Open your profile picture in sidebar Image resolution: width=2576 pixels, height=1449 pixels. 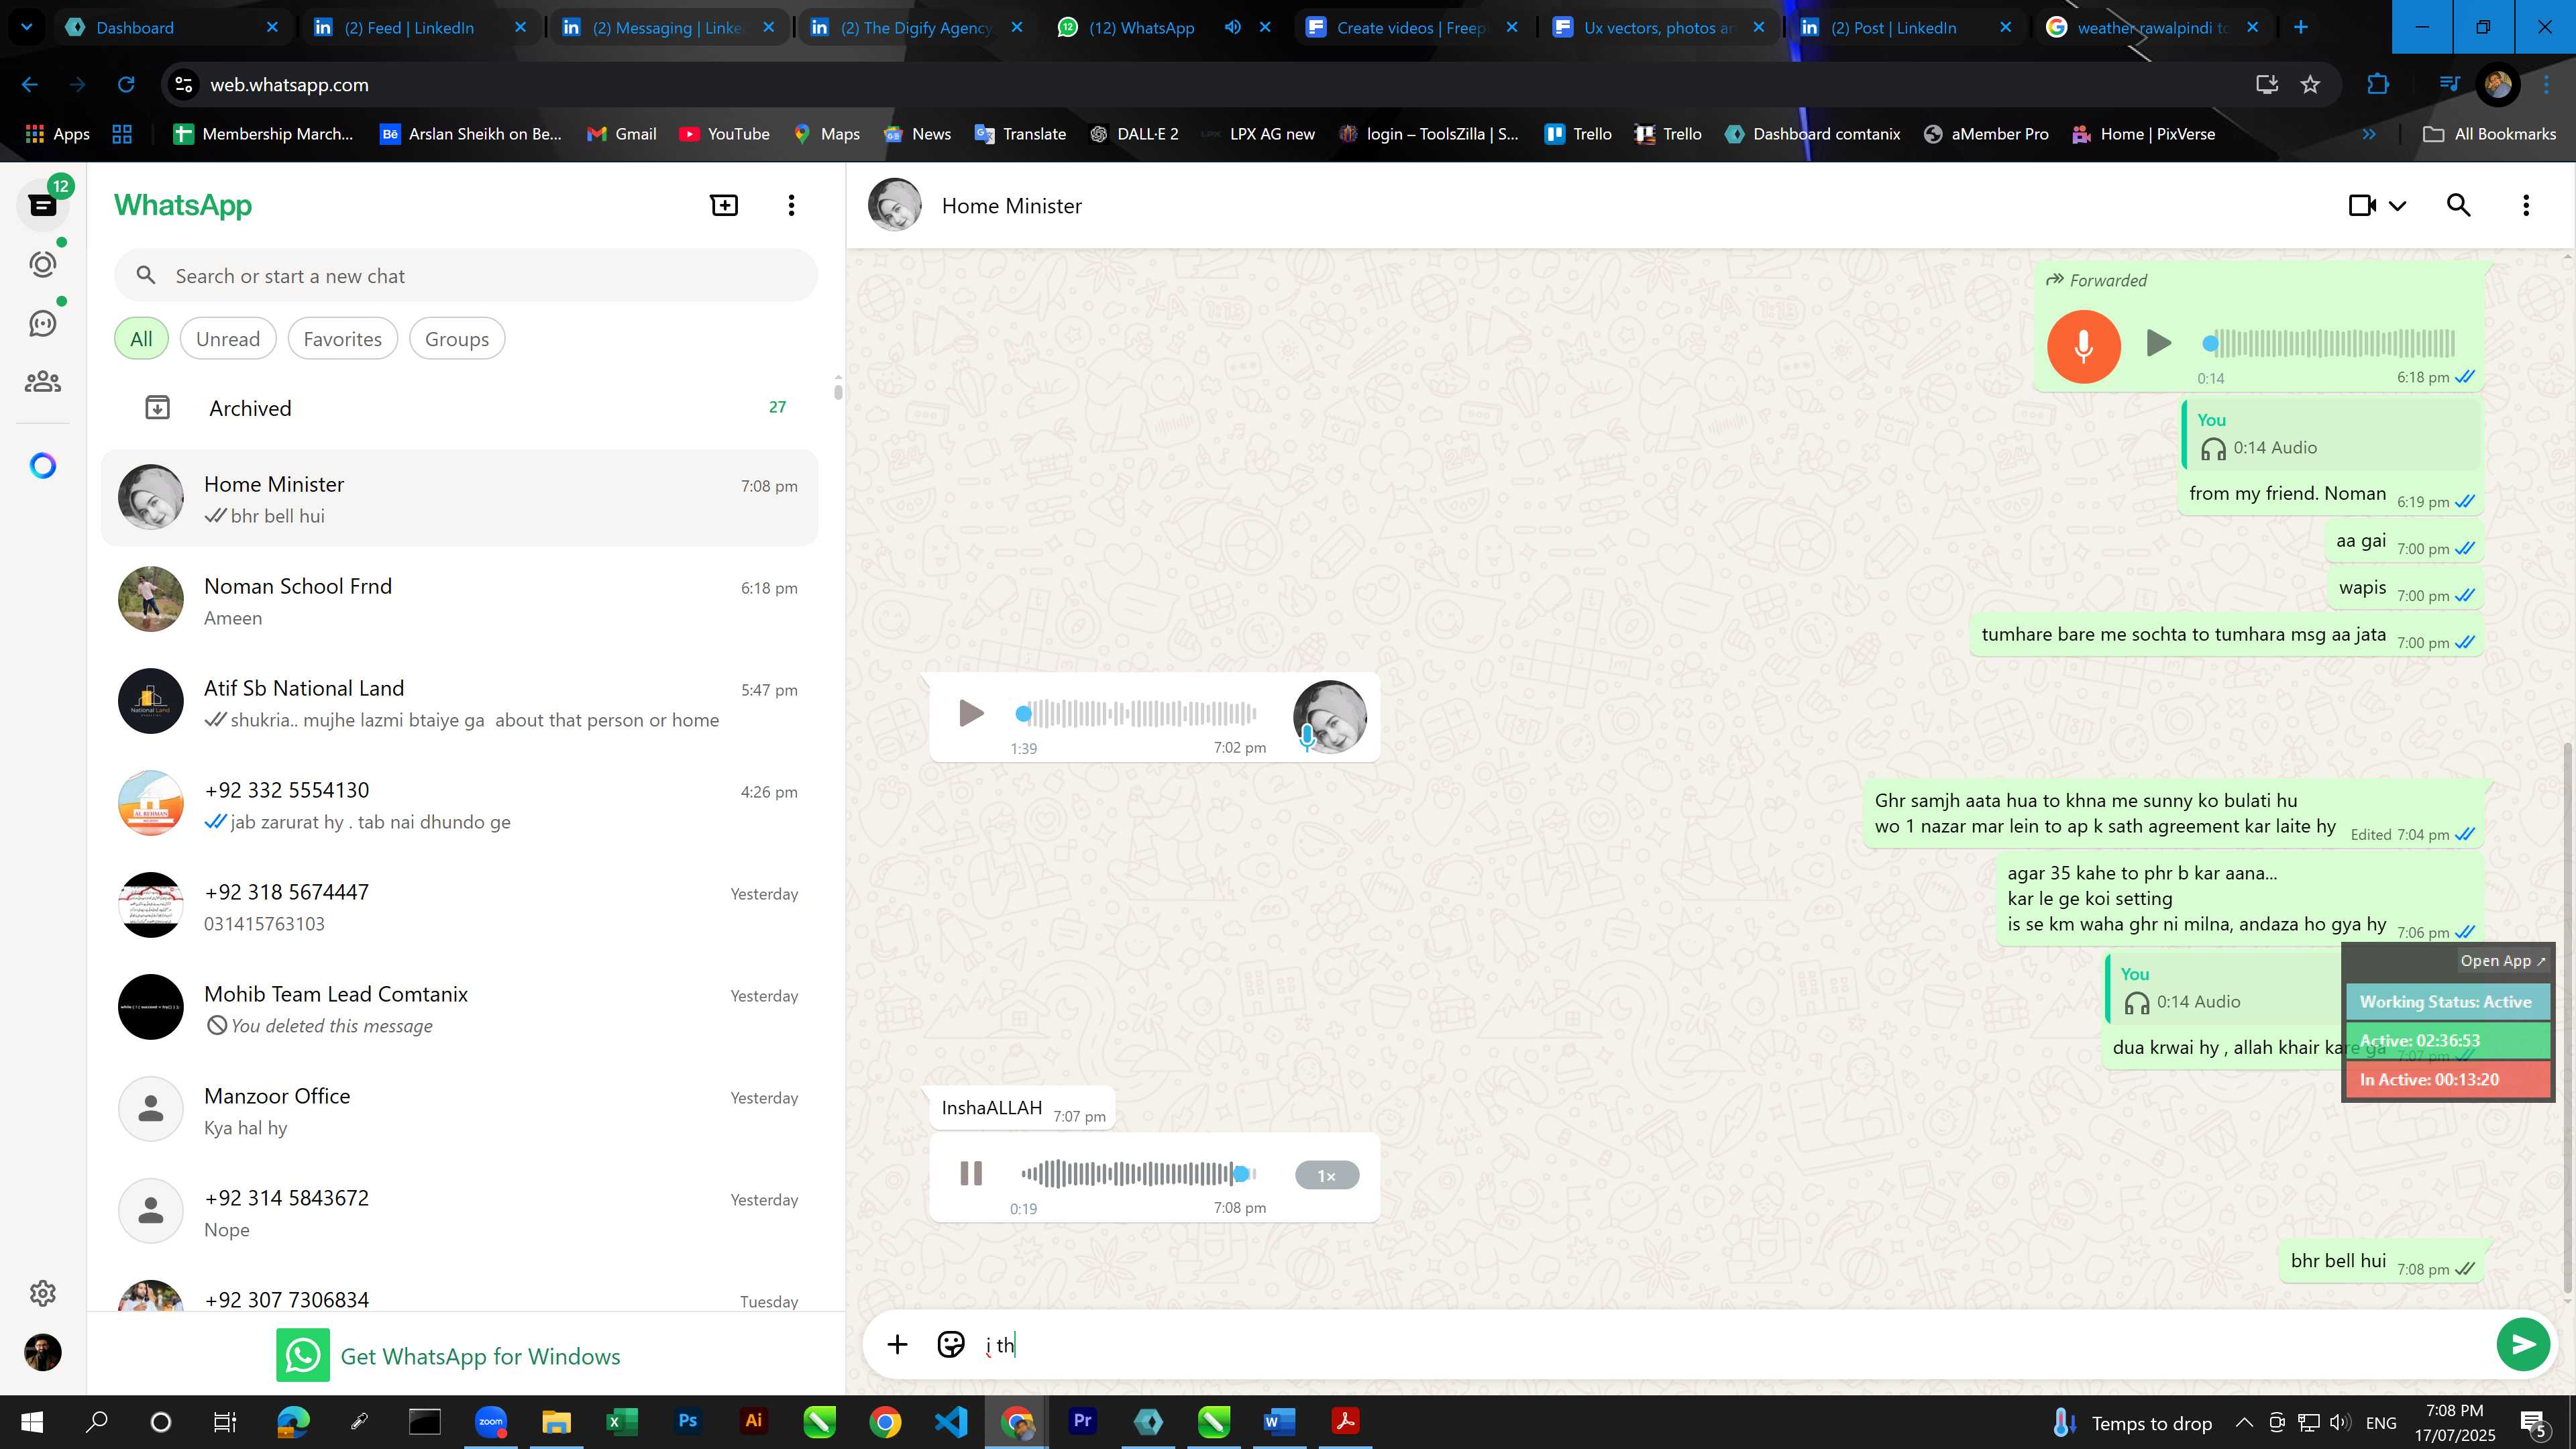click(x=42, y=1352)
